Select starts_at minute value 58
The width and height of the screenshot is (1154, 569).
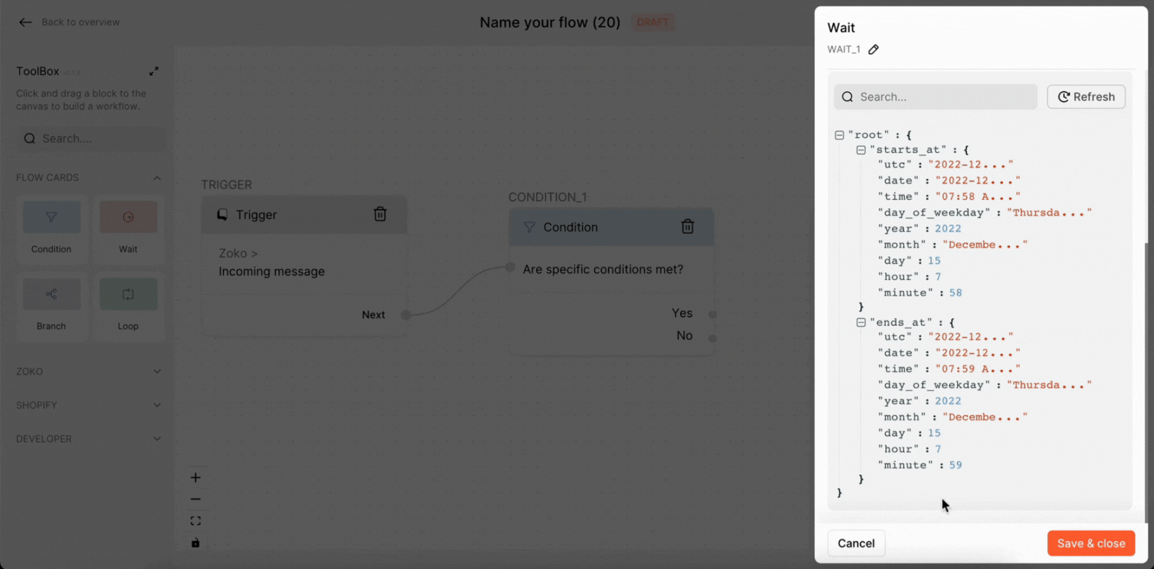pyautogui.click(x=956, y=293)
